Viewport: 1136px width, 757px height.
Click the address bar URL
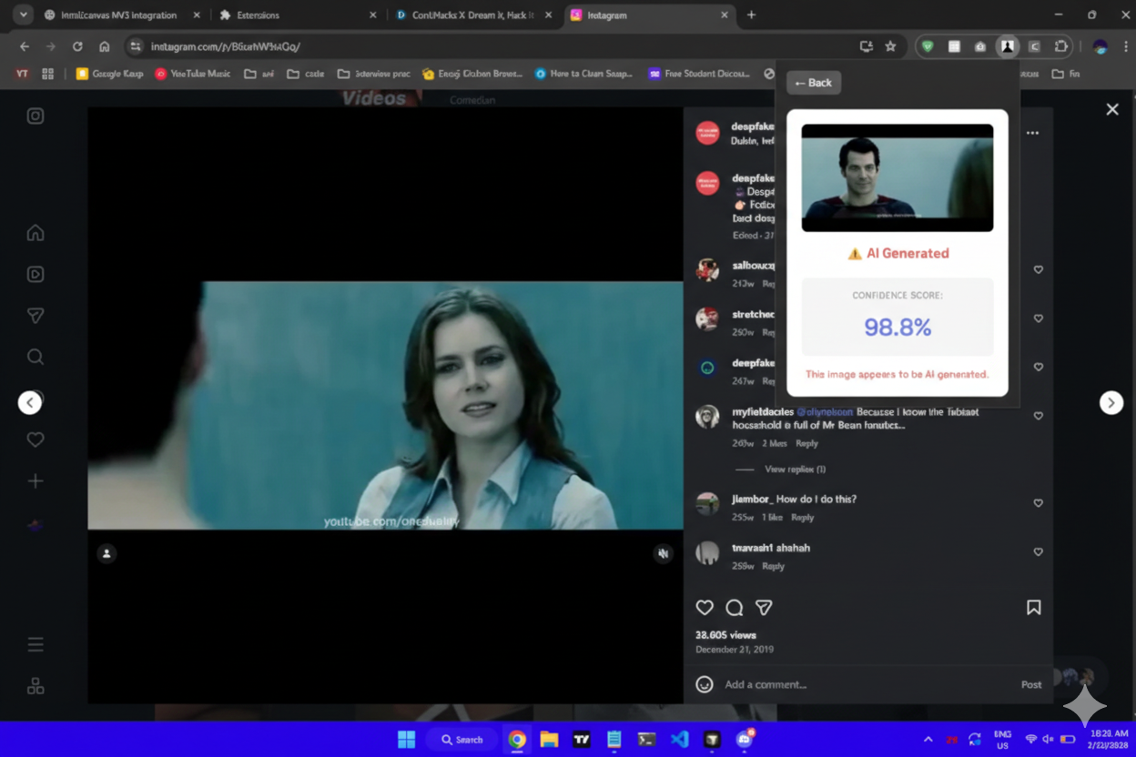226,46
